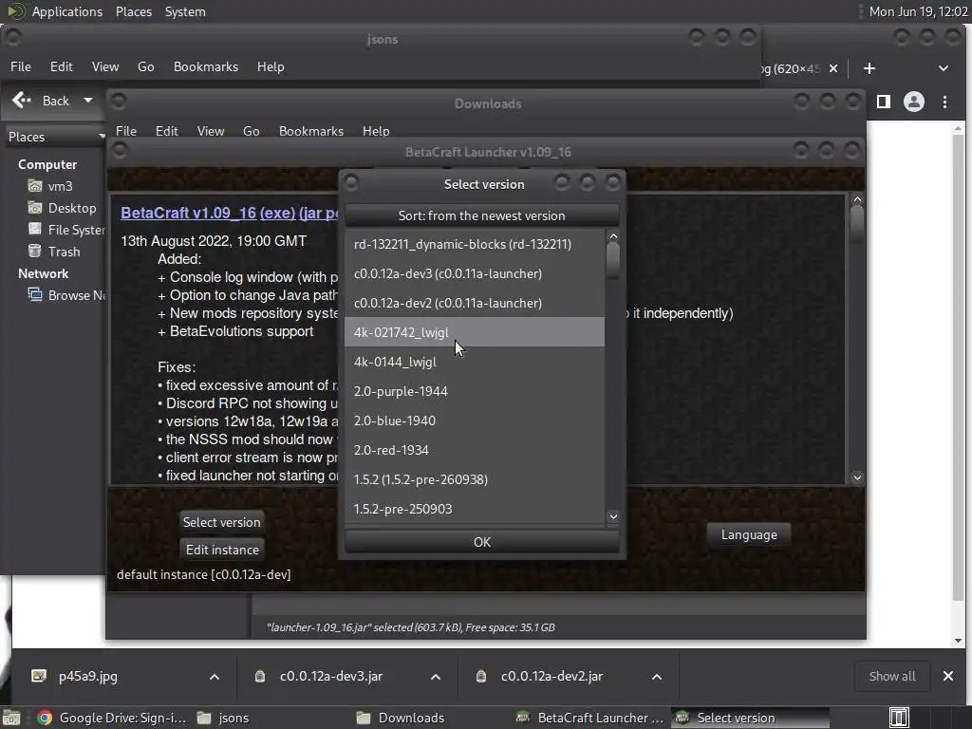This screenshot has width=972, height=729.
Task: Switch to Google Drive Chrome taskbar item
Action: (x=112, y=718)
